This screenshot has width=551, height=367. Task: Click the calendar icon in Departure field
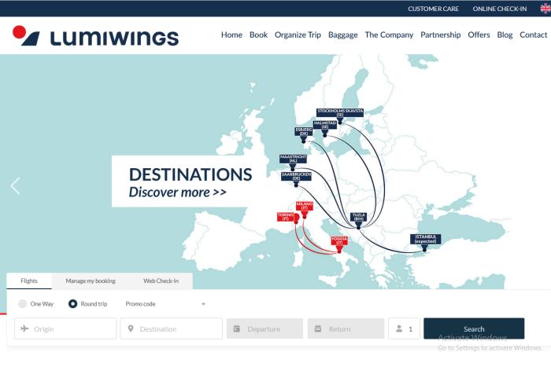click(237, 328)
